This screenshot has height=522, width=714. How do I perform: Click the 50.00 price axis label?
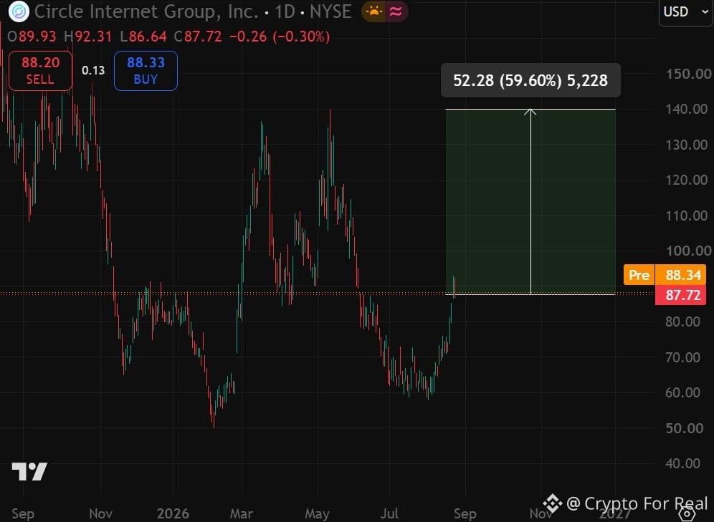point(684,428)
